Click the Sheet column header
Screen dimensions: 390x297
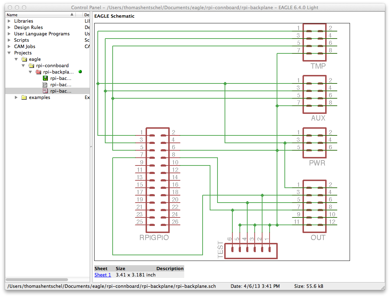click(x=101, y=268)
